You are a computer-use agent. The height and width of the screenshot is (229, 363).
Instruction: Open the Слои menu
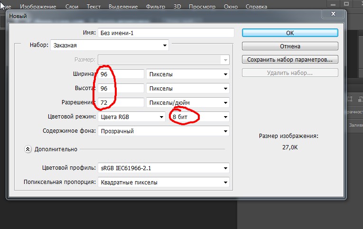click(x=71, y=7)
